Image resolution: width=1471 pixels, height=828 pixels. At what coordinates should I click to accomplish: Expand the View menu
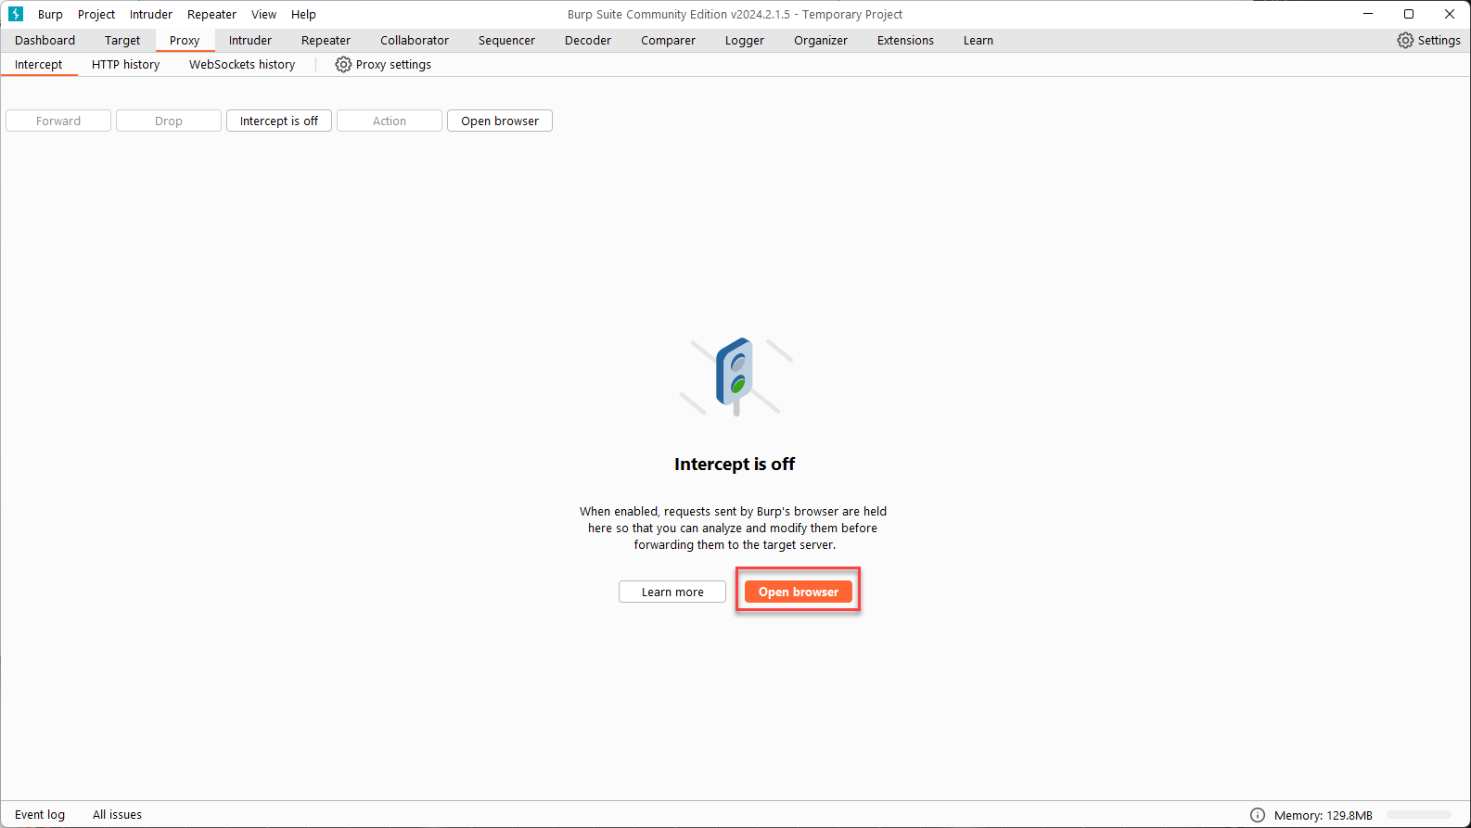pyautogui.click(x=263, y=14)
